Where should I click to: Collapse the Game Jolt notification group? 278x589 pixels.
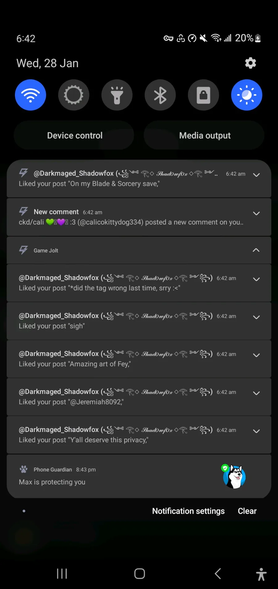[256, 250]
